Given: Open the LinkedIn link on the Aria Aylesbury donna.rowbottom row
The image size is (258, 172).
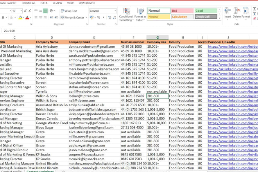Looking at the screenshot, I should 233,47.
